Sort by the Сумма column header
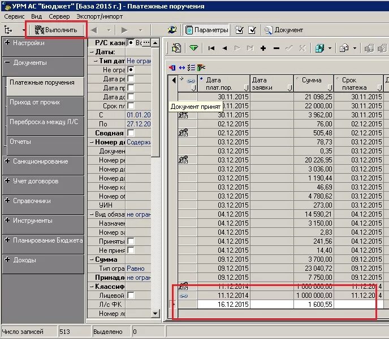 (314, 83)
